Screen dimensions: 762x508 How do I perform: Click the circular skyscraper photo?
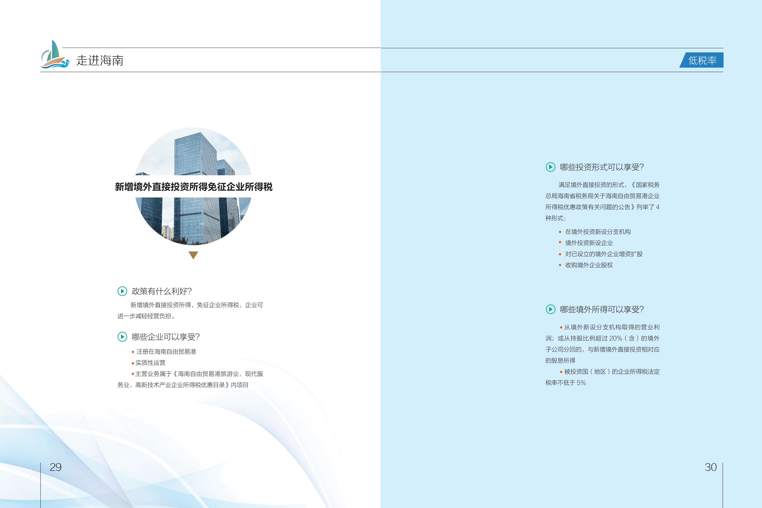coord(193,186)
